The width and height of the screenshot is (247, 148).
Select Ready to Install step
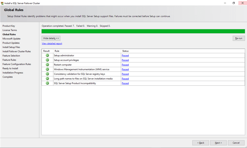[10, 68]
